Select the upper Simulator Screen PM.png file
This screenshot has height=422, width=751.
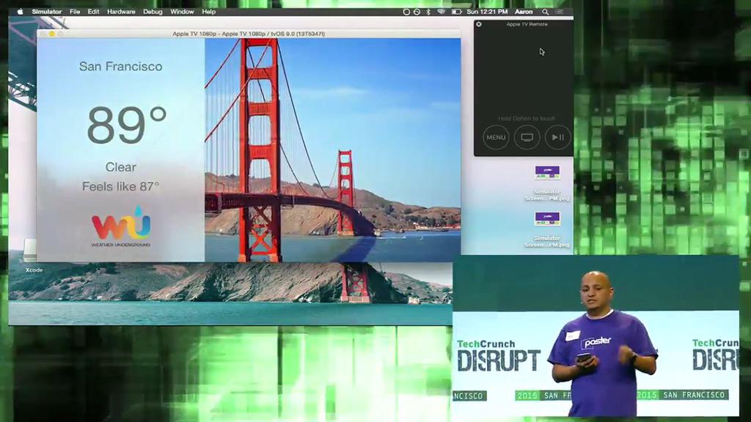pos(547,183)
